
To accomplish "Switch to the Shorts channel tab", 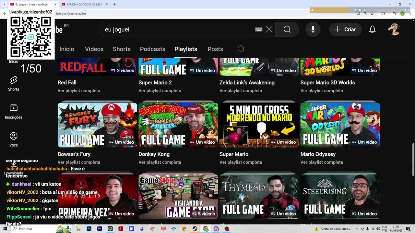I will point(122,49).
